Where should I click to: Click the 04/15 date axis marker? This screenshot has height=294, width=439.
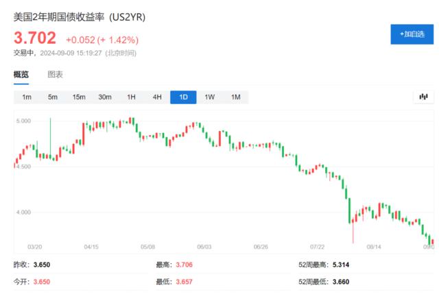tap(91, 247)
